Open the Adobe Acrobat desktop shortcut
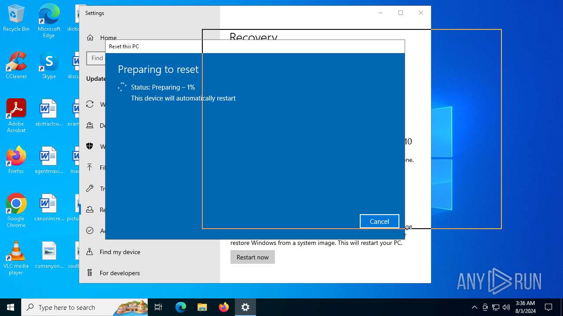Viewport: 563px width, 316px height. click(16, 116)
